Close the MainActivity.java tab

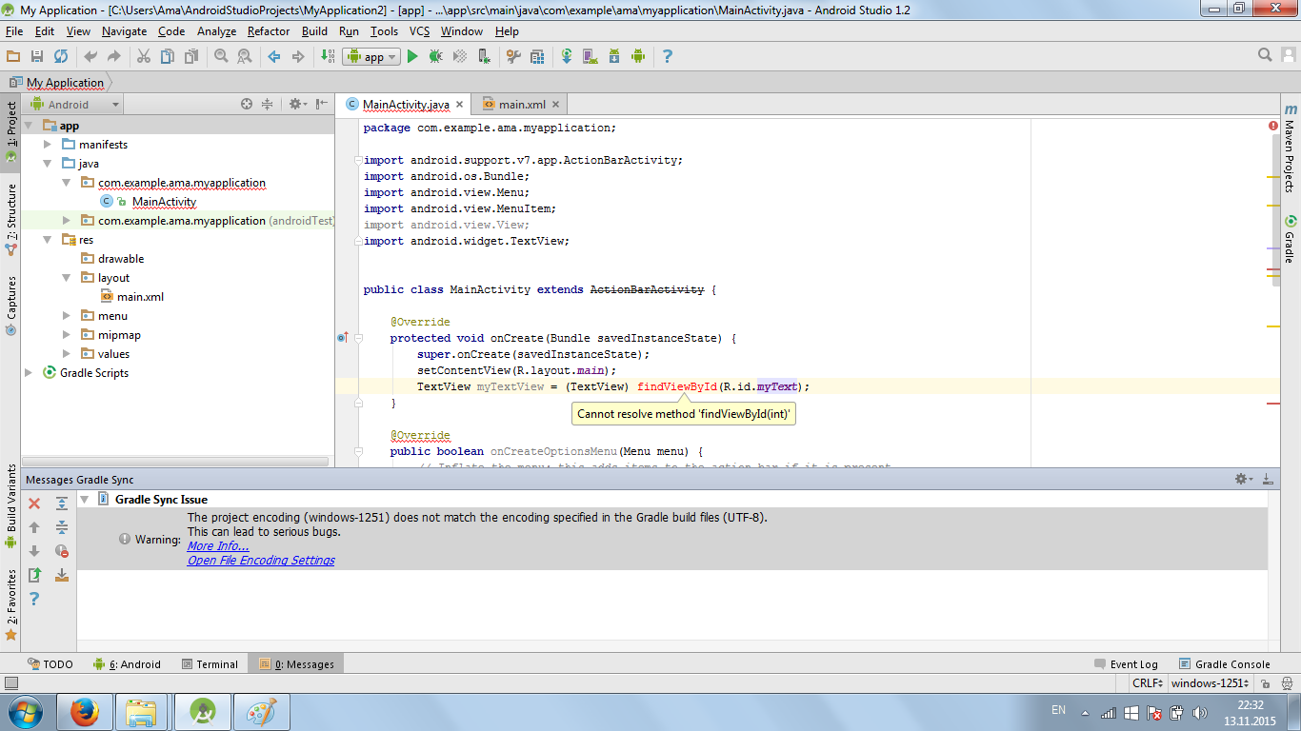click(459, 105)
